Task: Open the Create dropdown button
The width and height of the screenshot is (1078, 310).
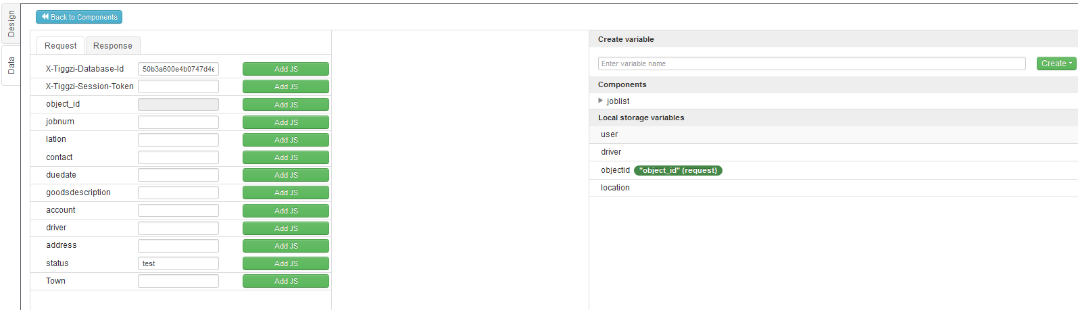Action: [x=1056, y=63]
